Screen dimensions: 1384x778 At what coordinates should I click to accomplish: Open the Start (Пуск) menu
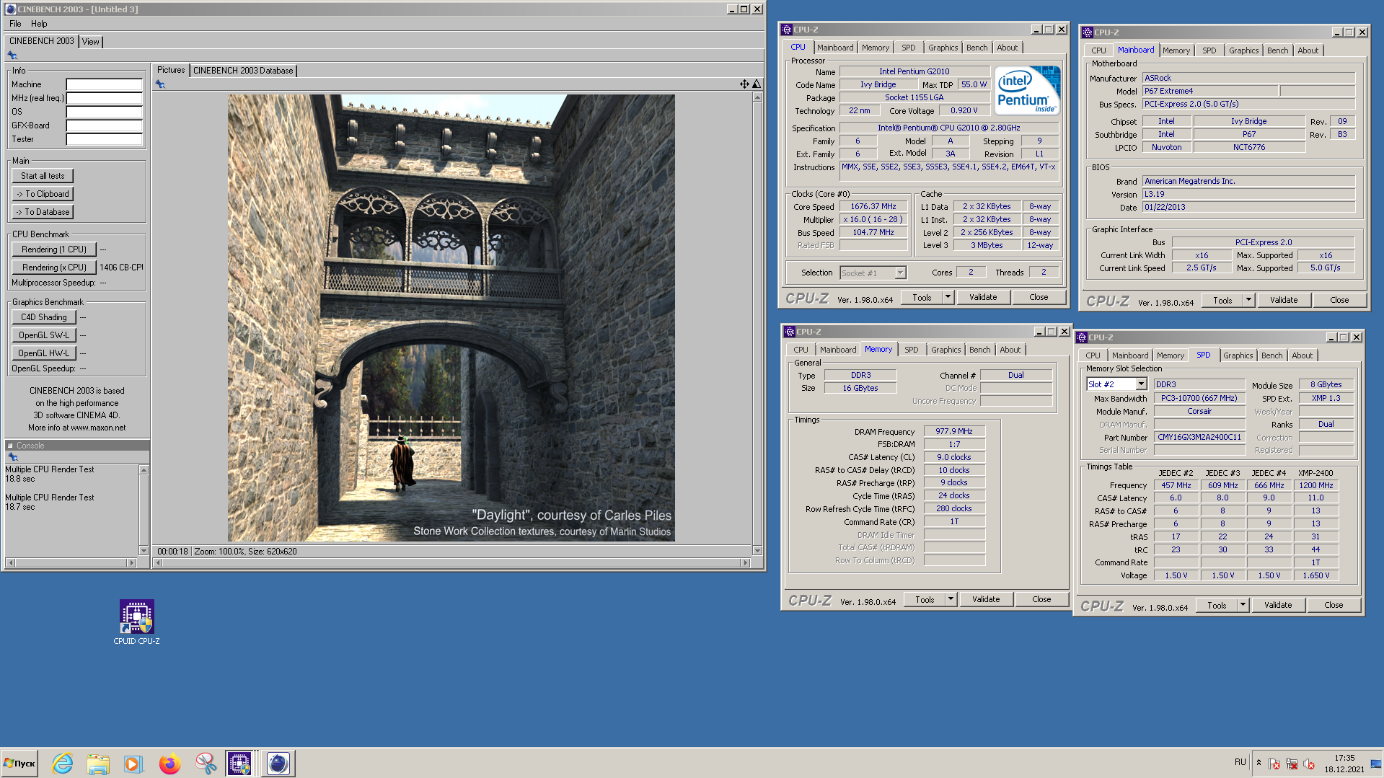(19, 763)
